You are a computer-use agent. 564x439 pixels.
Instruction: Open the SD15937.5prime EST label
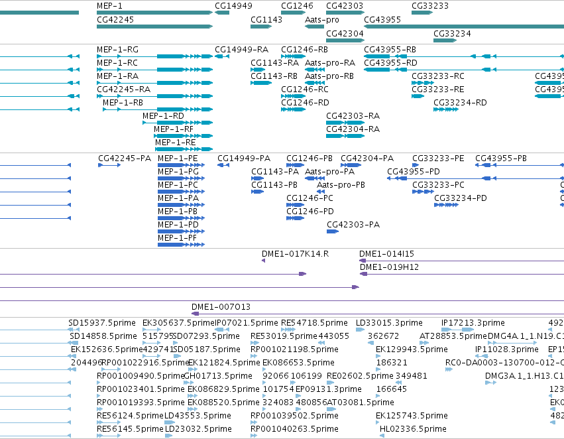coord(102,323)
